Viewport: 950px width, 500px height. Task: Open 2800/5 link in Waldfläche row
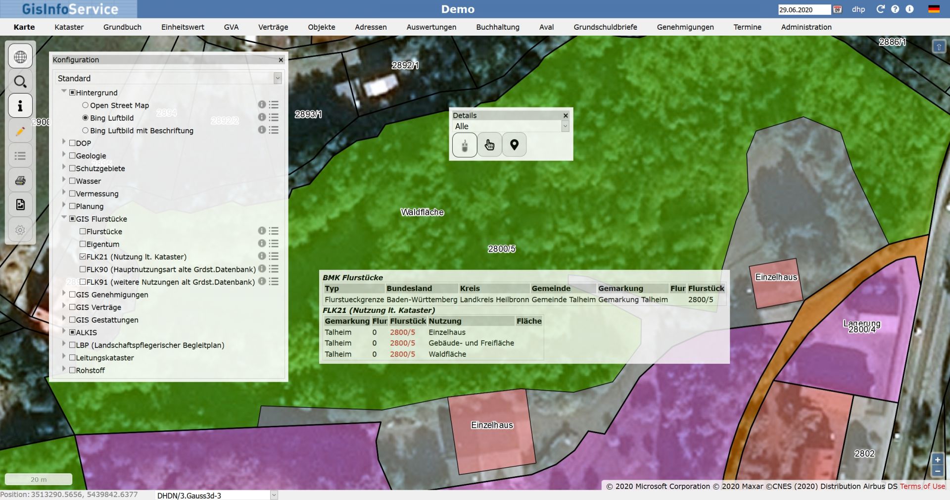click(x=402, y=354)
